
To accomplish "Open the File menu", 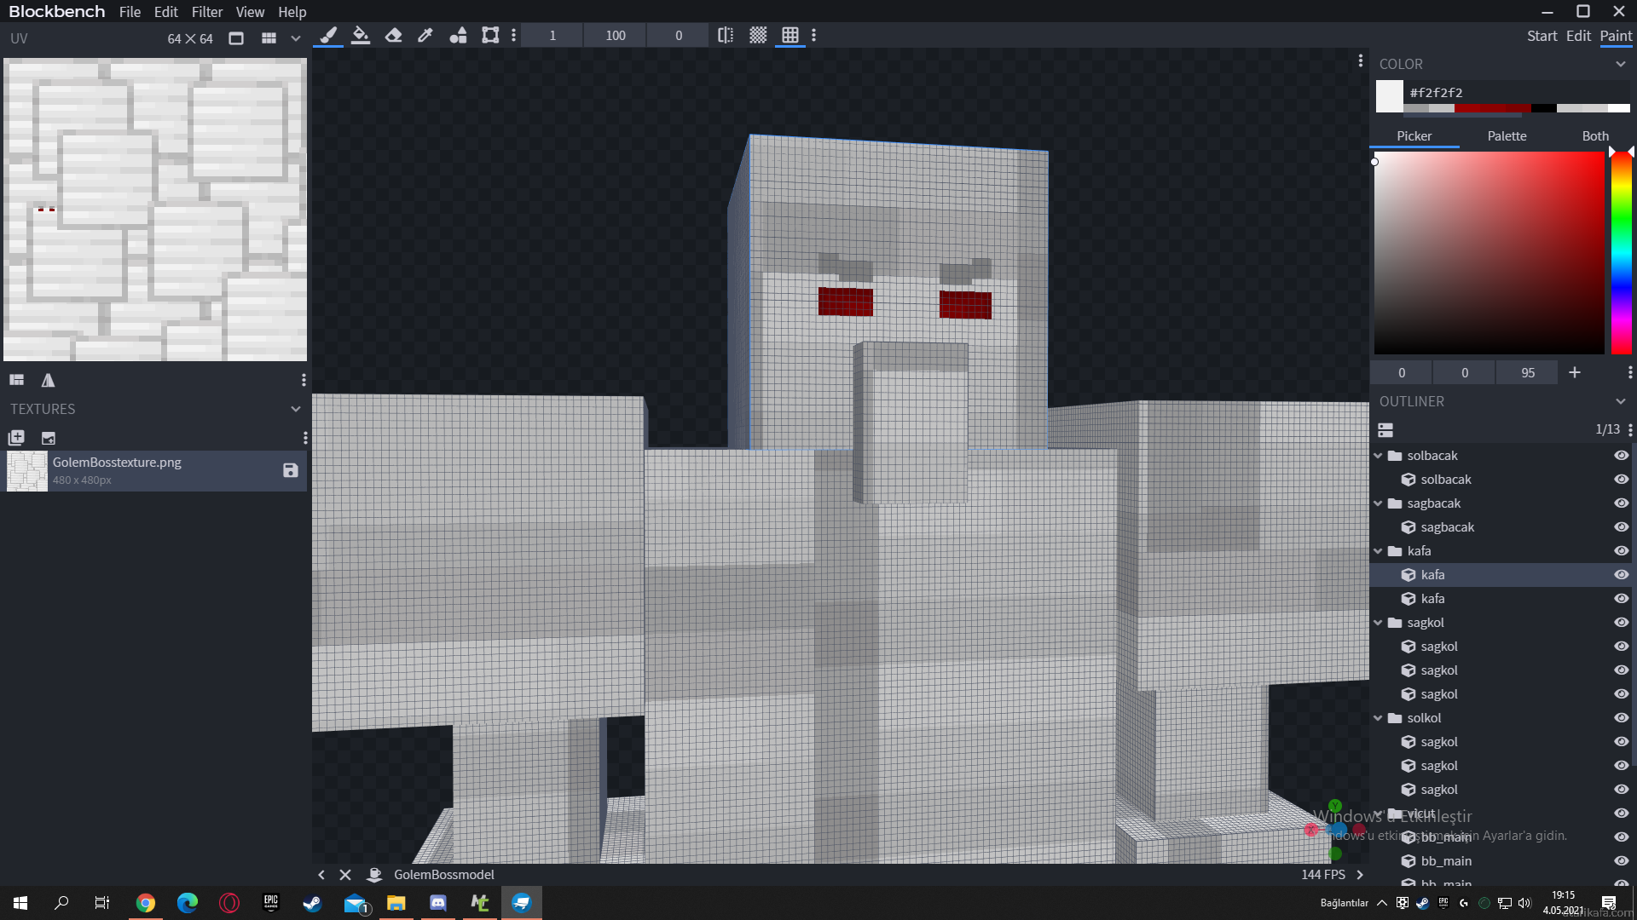I will [x=130, y=12].
